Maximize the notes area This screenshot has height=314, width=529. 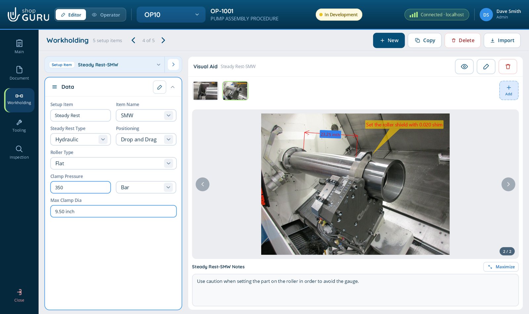click(501, 267)
